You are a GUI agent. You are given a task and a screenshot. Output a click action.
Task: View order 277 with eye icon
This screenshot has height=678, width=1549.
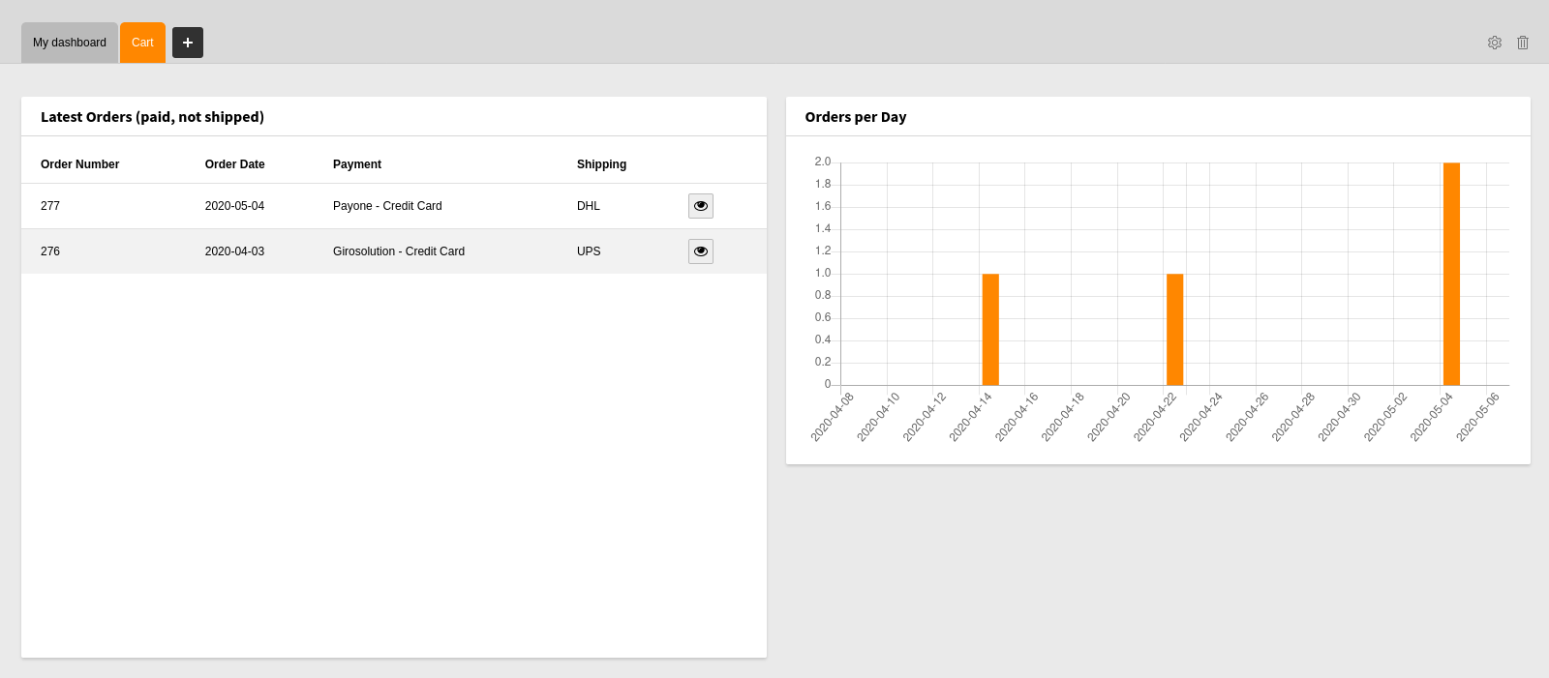click(700, 206)
